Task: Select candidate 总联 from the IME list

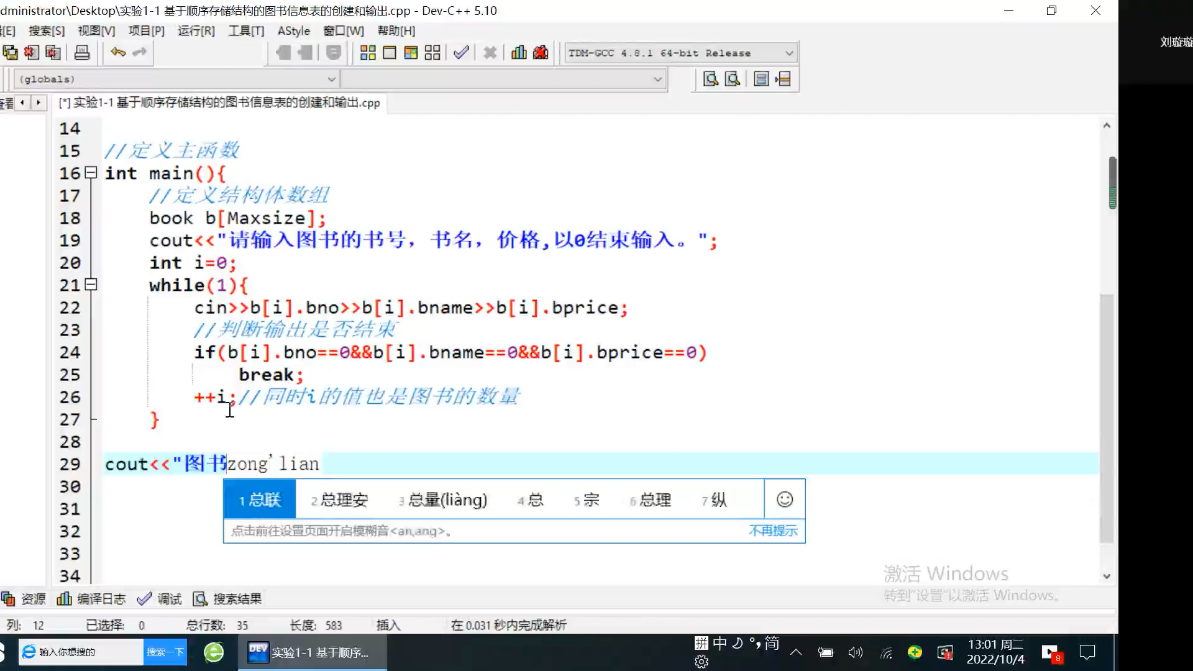Action: pyautogui.click(x=266, y=500)
